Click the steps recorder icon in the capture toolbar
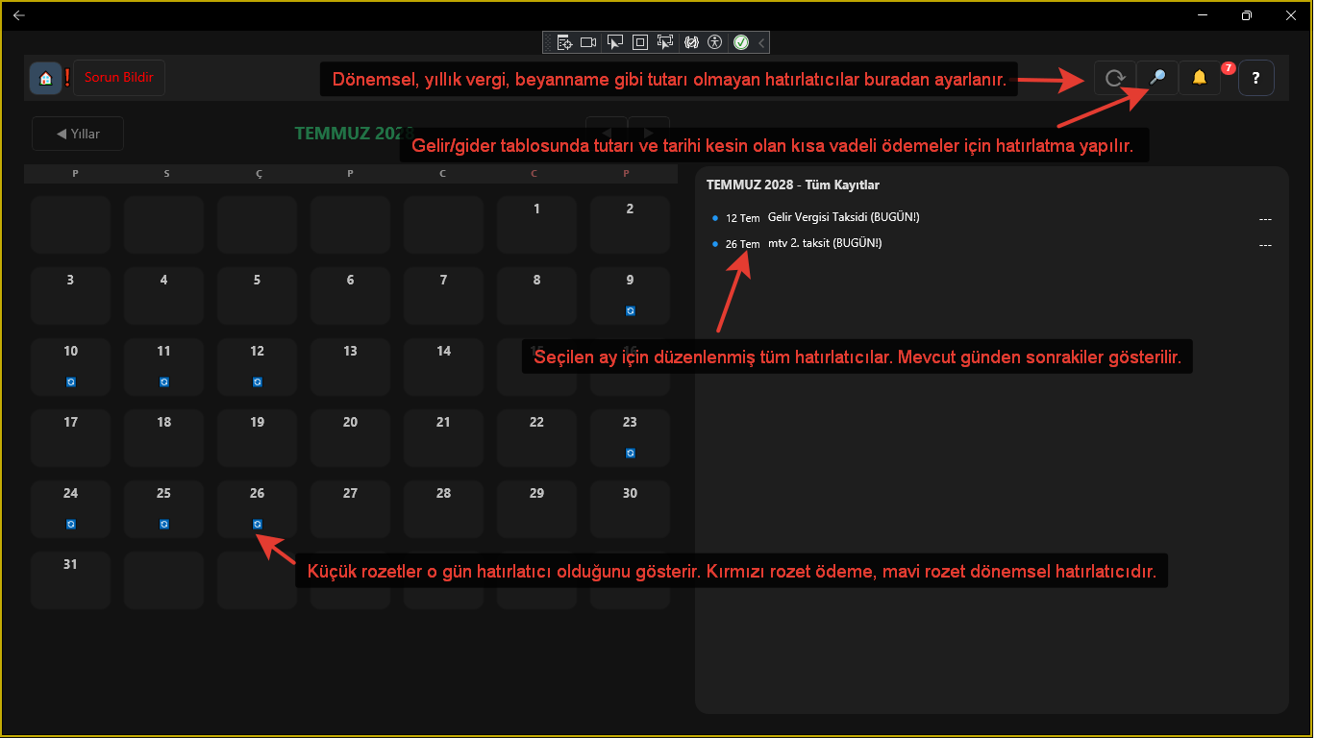The height and width of the screenshot is (738, 1317). coord(564,42)
